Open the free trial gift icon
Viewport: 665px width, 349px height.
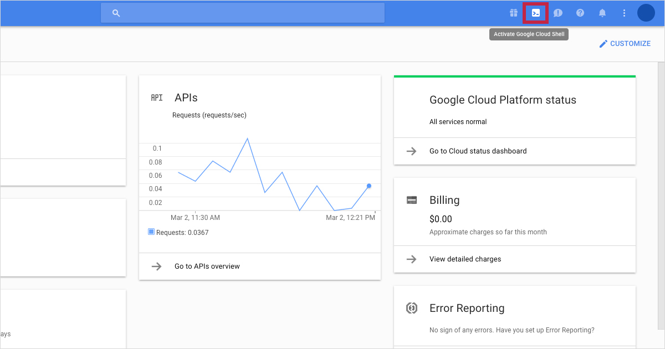[514, 13]
